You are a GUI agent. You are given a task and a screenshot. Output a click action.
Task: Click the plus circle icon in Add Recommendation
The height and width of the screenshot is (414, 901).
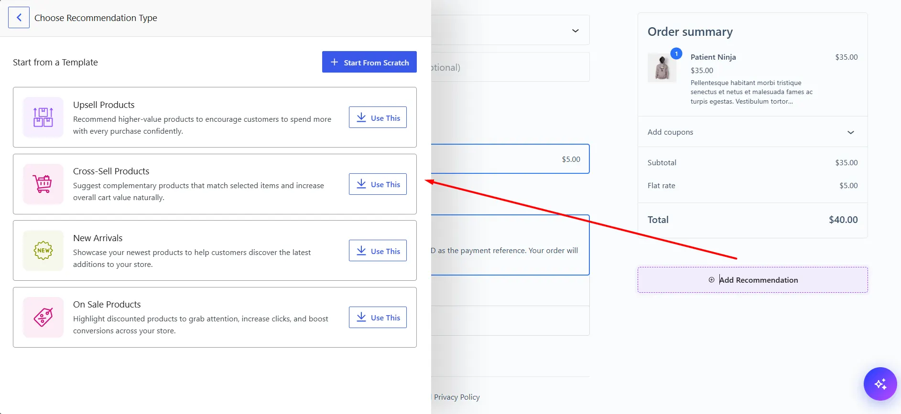tap(711, 280)
